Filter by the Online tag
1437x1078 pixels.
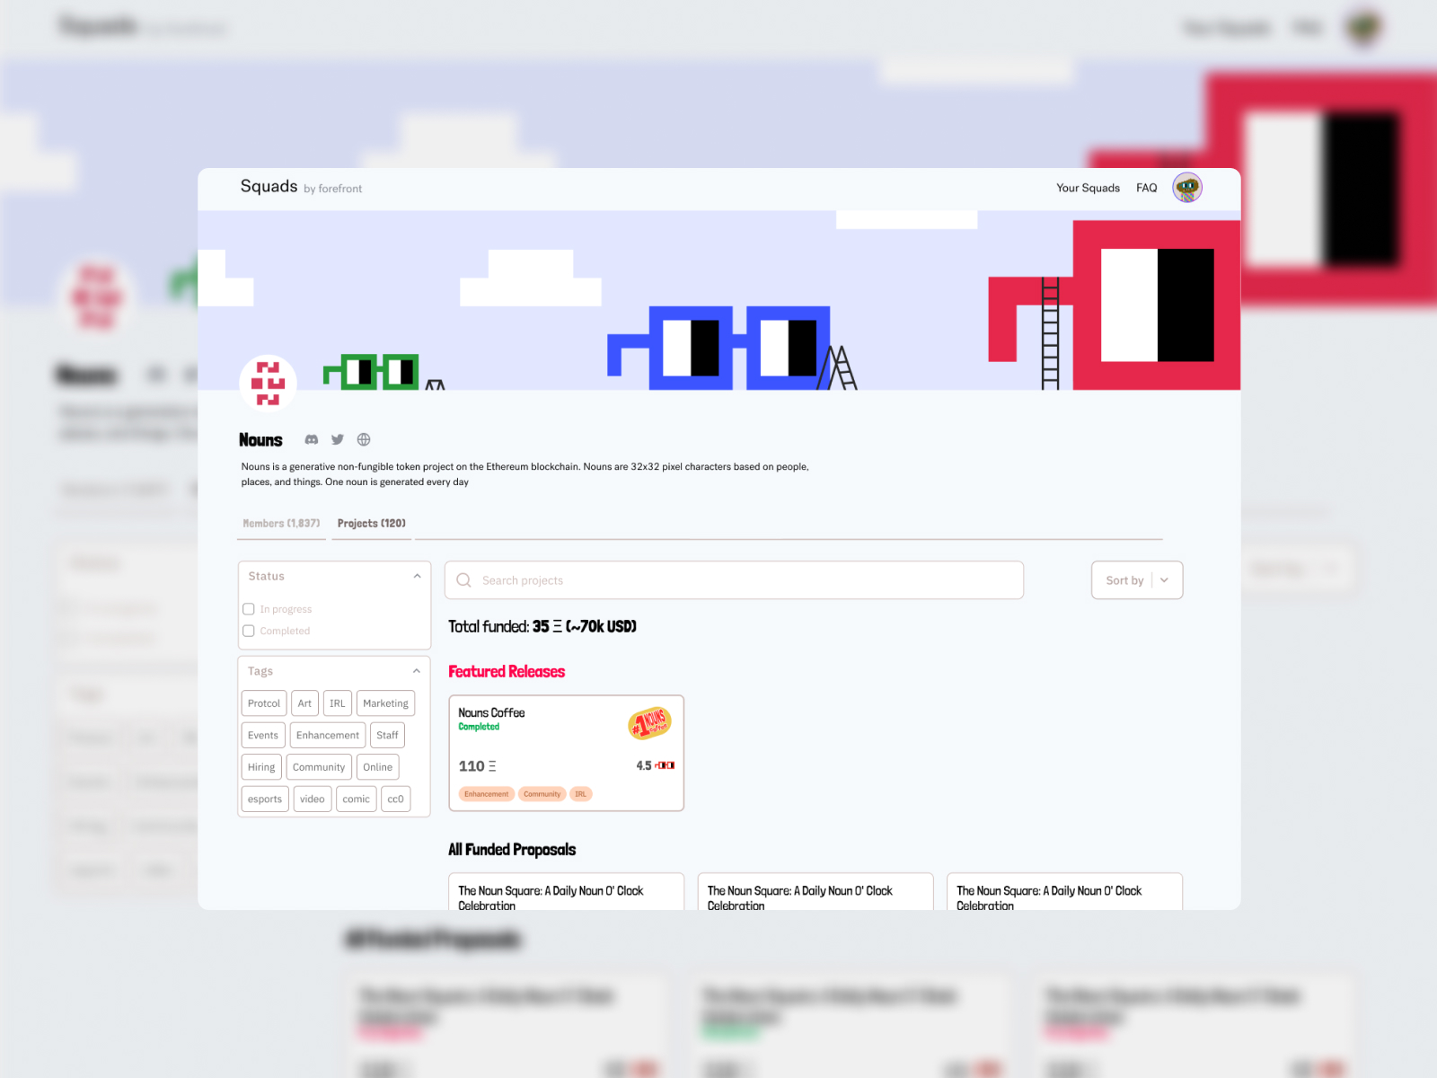pyautogui.click(x=377, y=767)
